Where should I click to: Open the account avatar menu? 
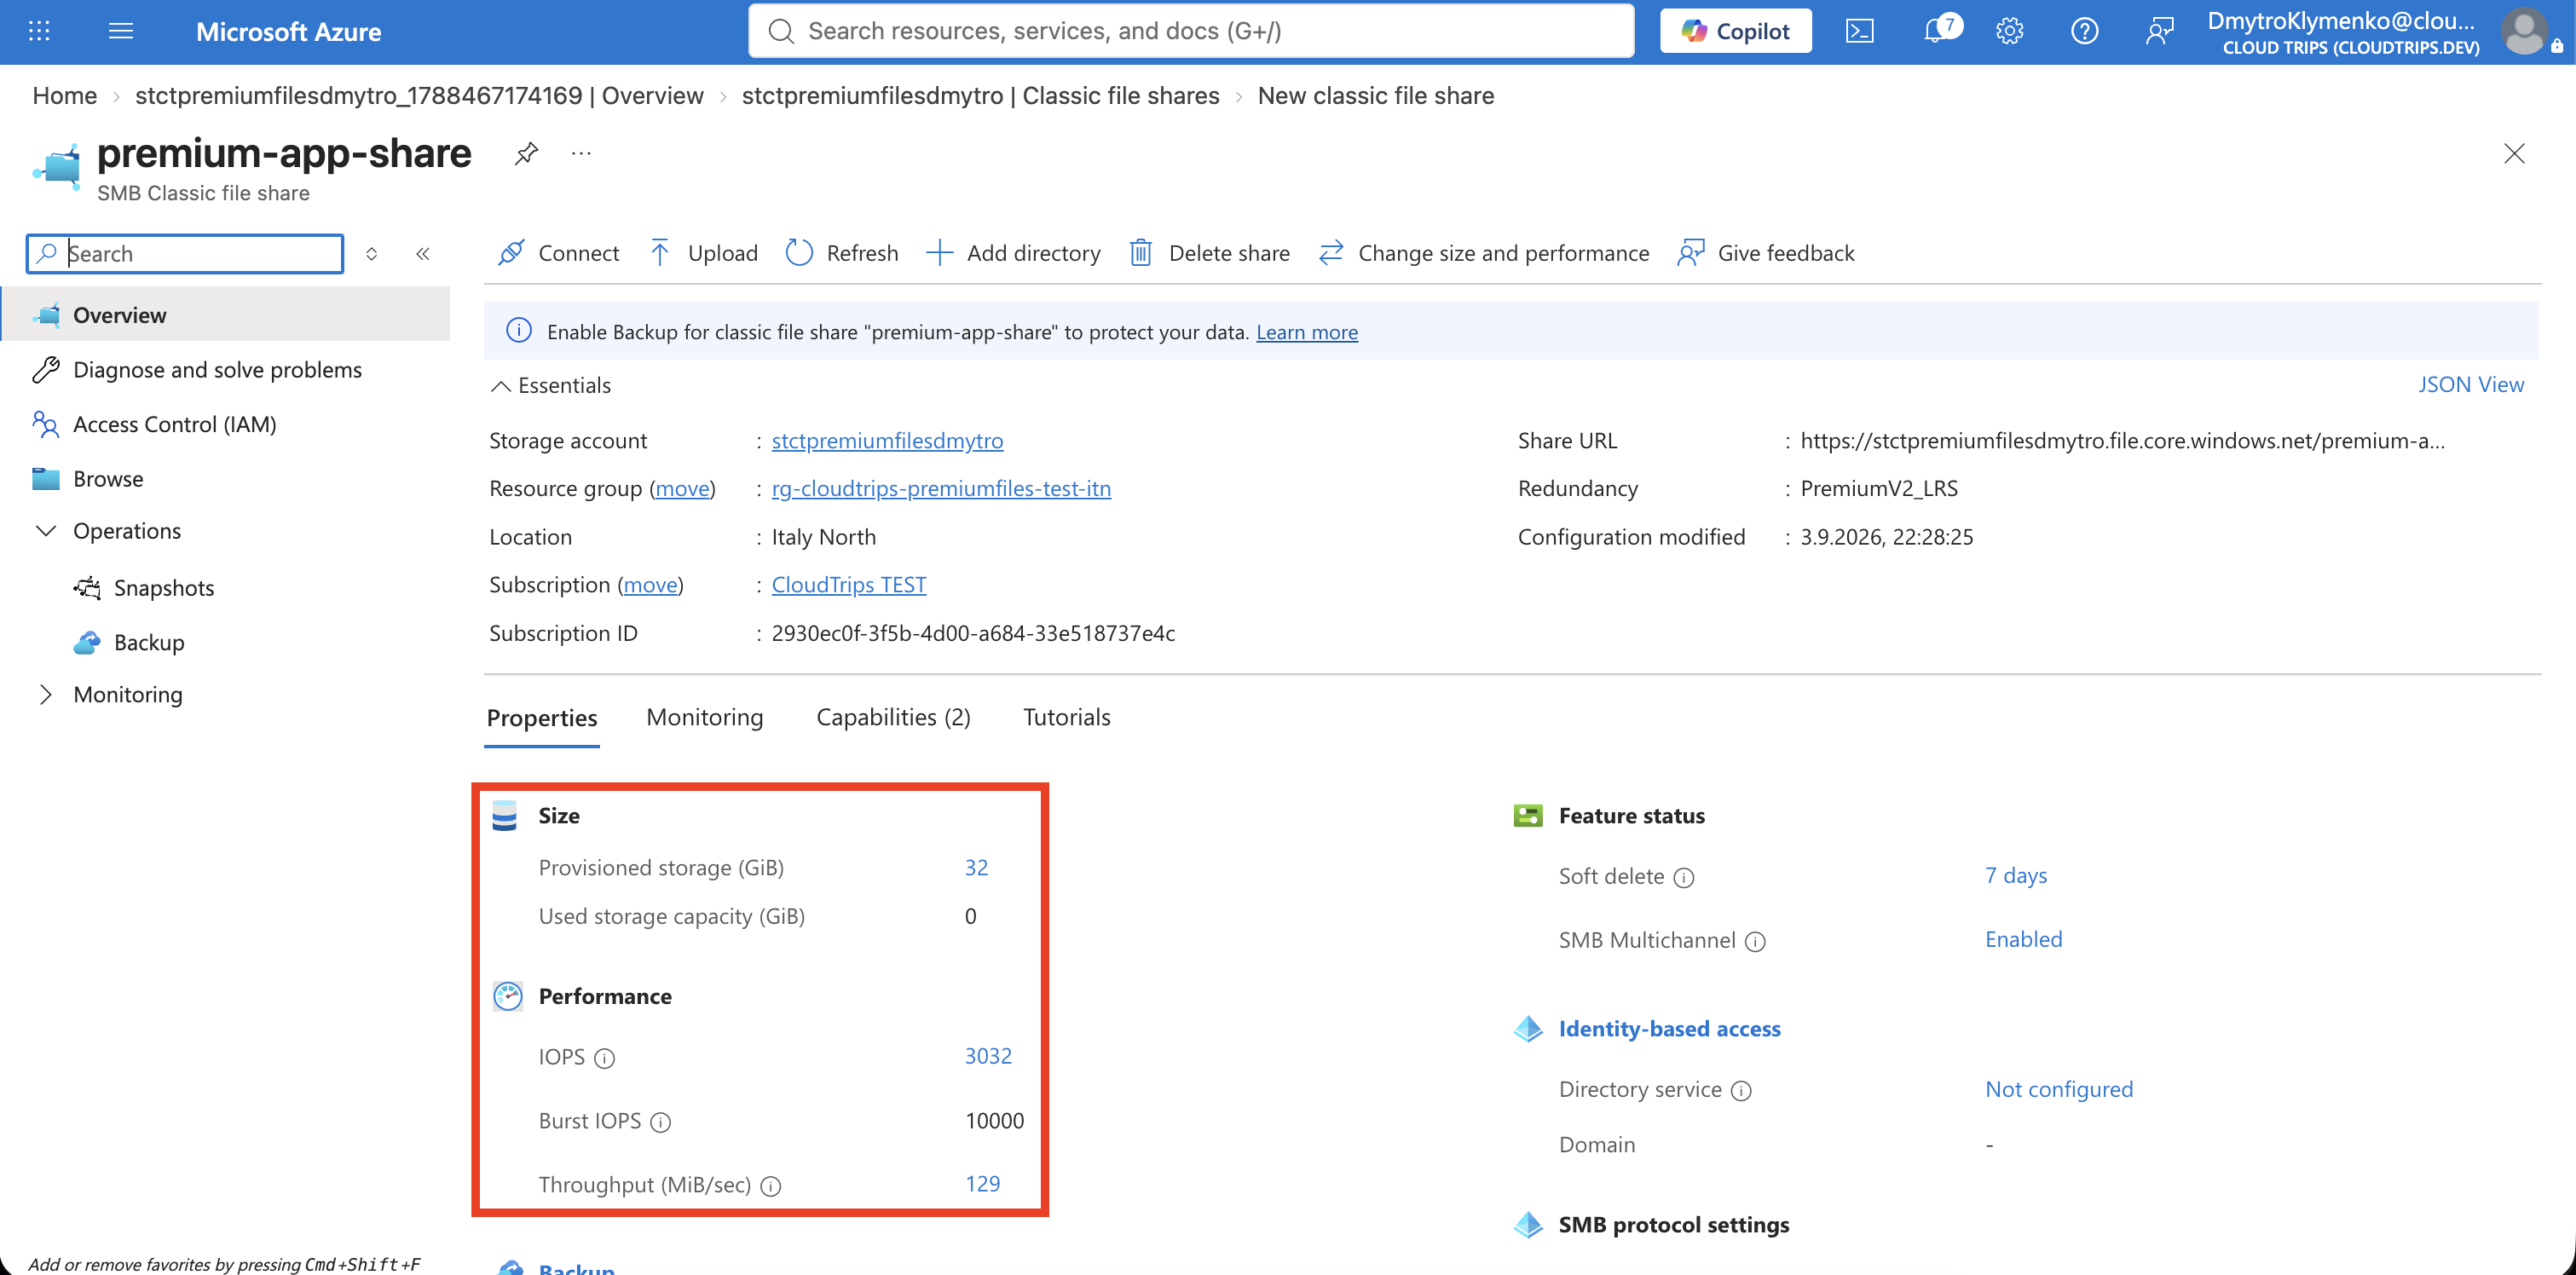[2524, 31]
